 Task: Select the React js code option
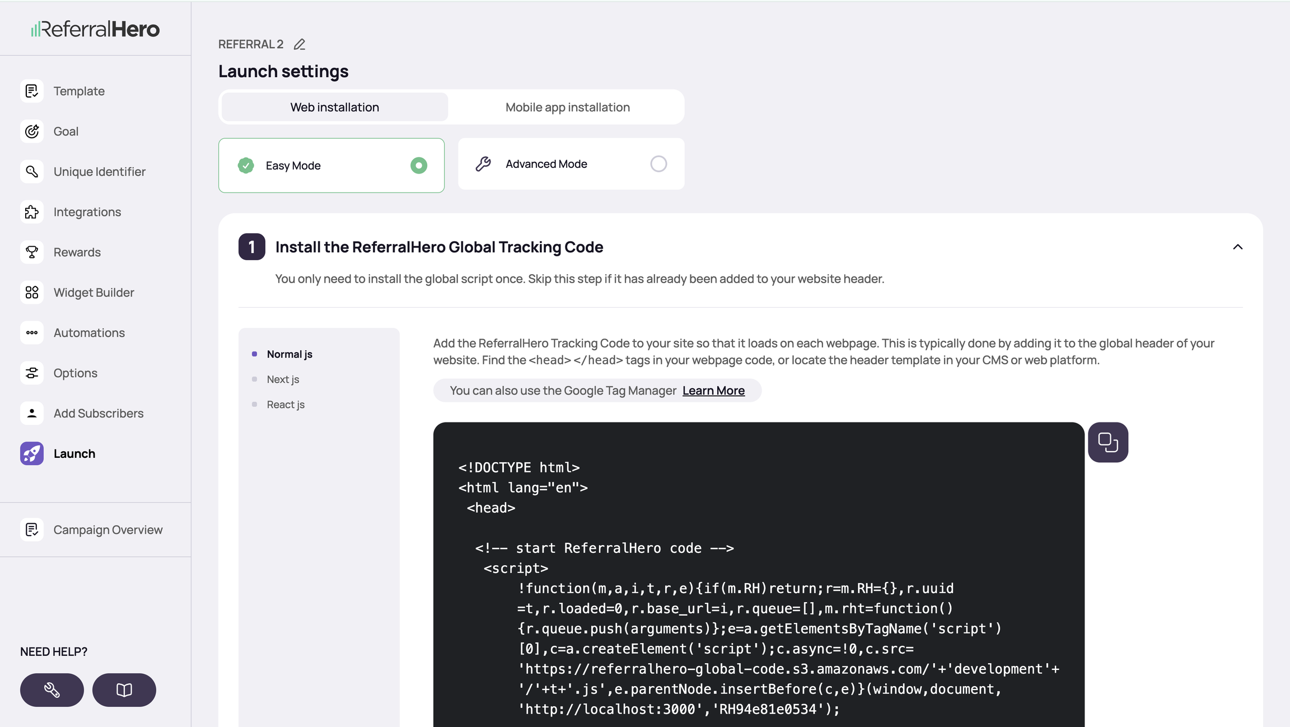tap(286, 405)
